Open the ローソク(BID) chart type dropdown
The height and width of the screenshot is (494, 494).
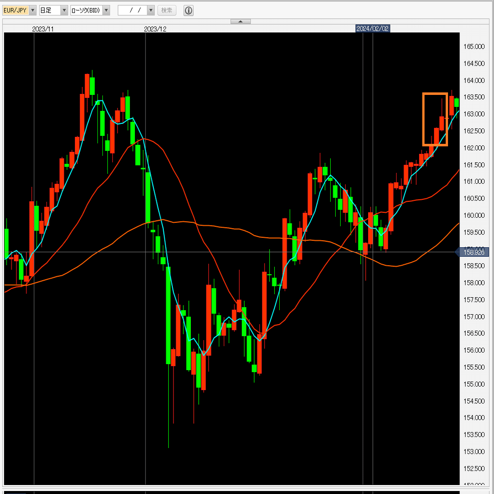click(106, 10)
